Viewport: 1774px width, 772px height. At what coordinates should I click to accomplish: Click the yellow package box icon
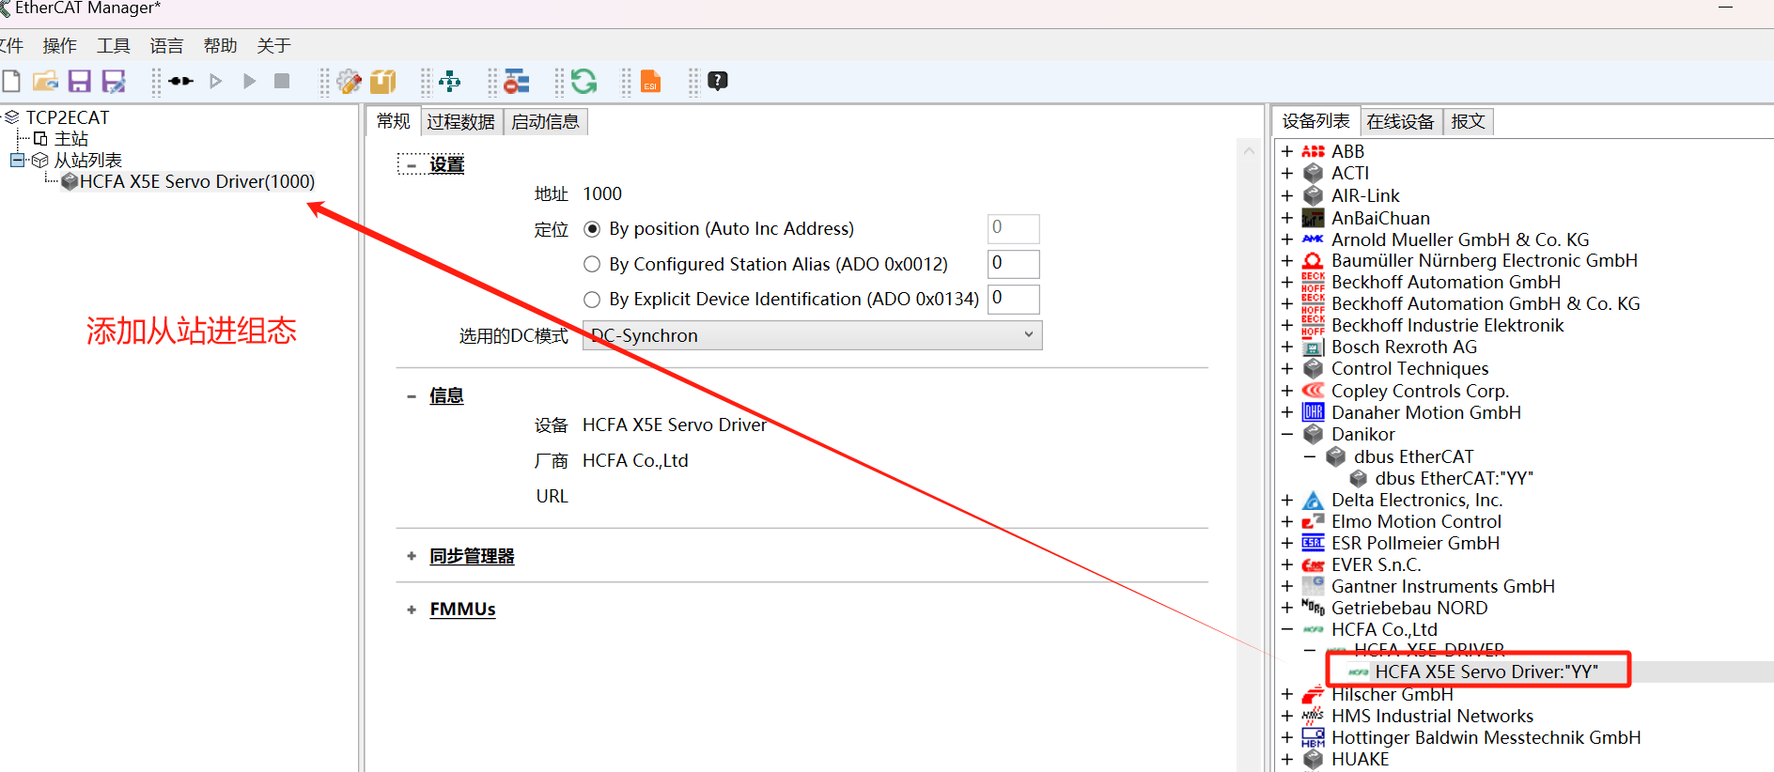click(x=383, y=82)
